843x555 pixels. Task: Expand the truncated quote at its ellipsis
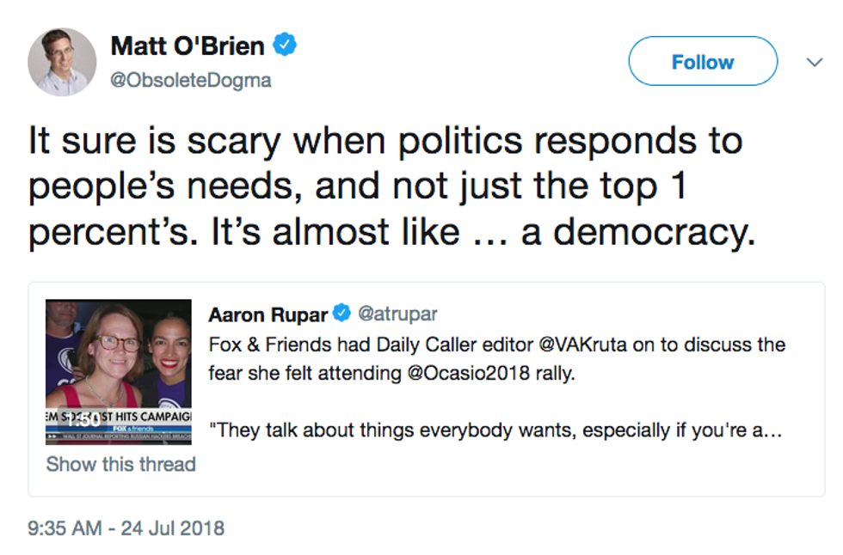(x=772, y=430)
